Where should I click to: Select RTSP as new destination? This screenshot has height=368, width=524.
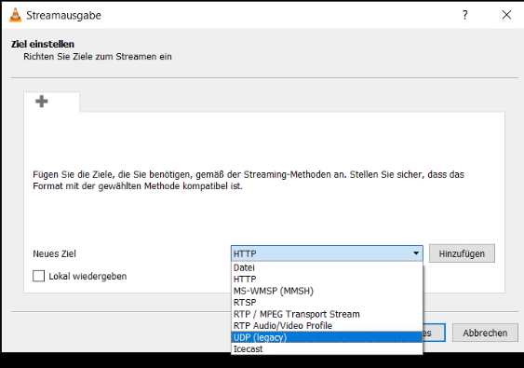pyautogui.click(x=327, y=303)
